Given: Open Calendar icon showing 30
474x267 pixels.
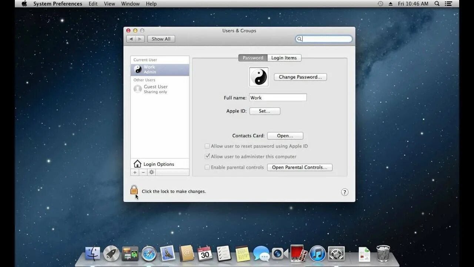Looking at the screenshot, I should click(205, 254).
